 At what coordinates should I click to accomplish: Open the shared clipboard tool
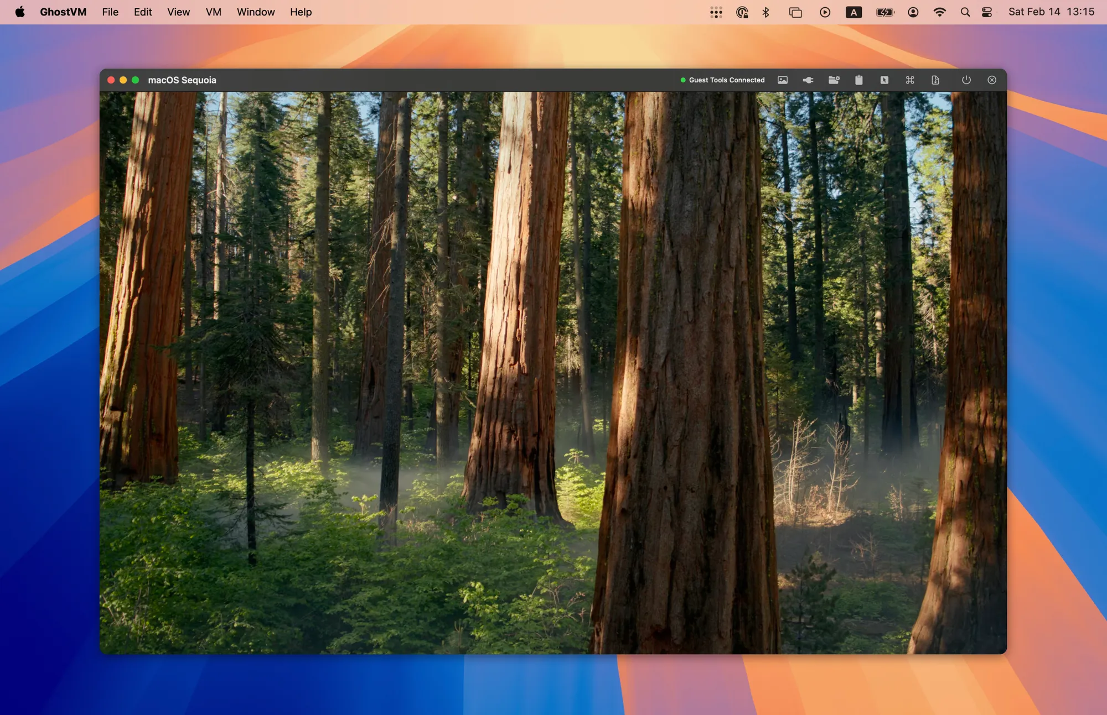click(859, 80)
